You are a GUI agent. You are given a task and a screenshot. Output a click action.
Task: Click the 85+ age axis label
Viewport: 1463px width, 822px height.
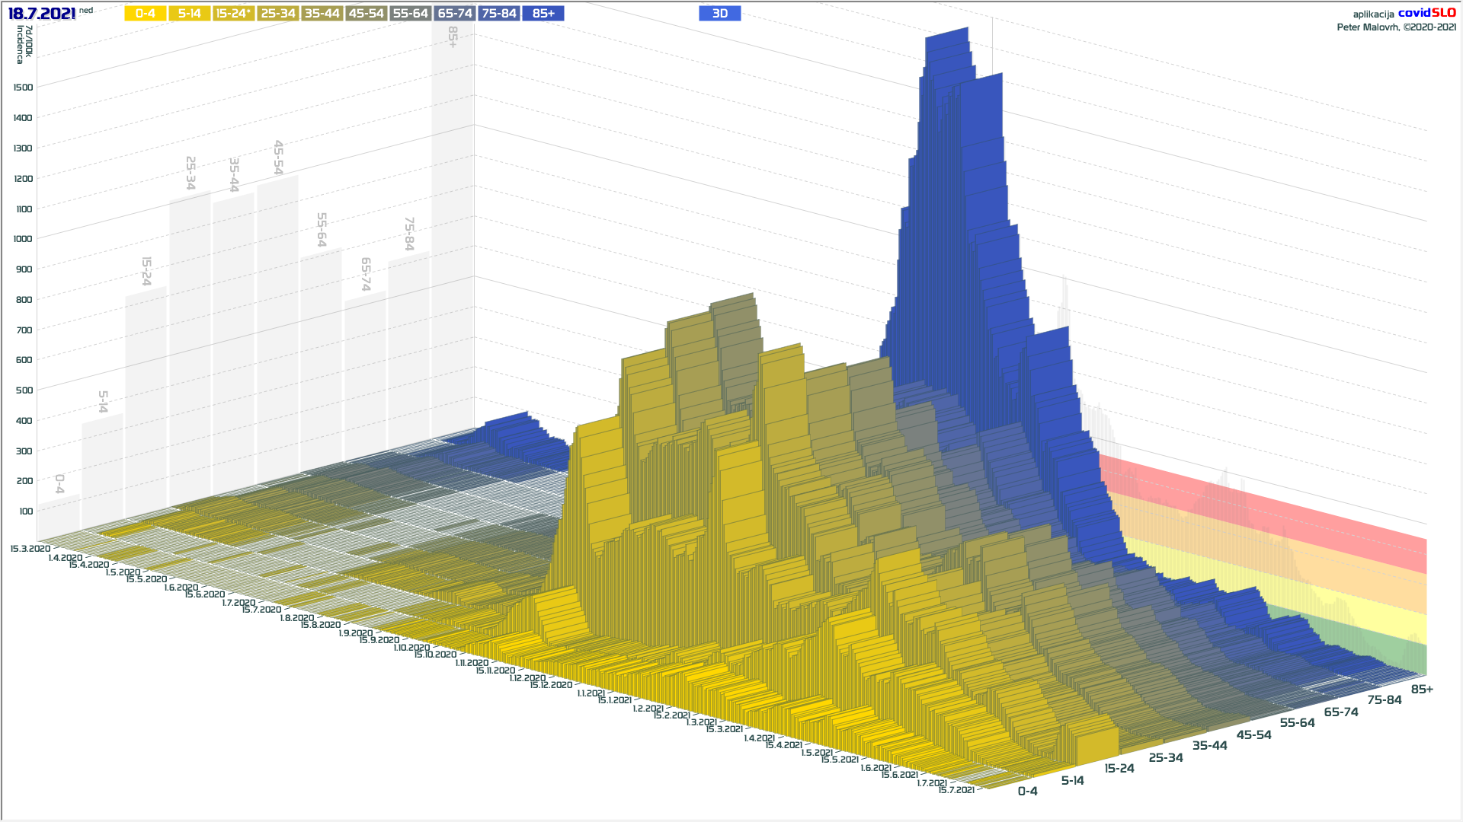point(1422,689)
